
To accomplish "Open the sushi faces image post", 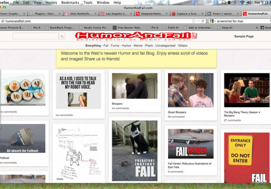I will pos(23,89).
